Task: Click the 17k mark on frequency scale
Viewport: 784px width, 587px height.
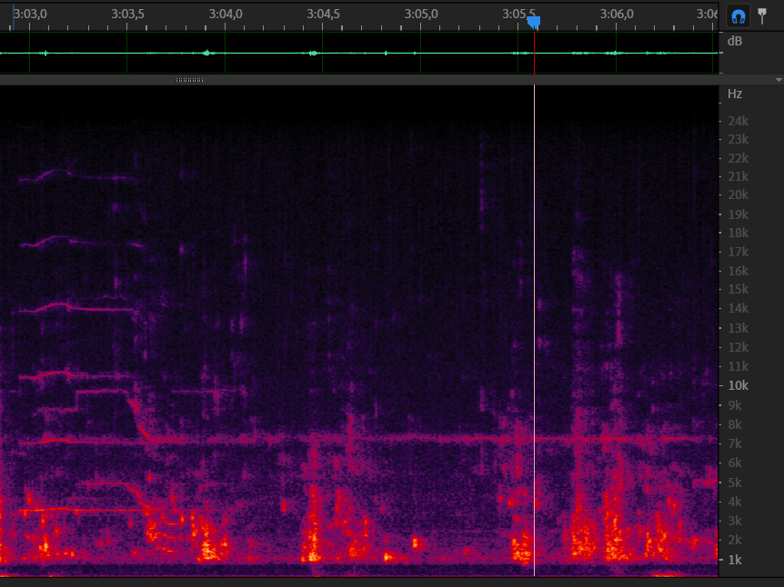Action: [736, 252]
